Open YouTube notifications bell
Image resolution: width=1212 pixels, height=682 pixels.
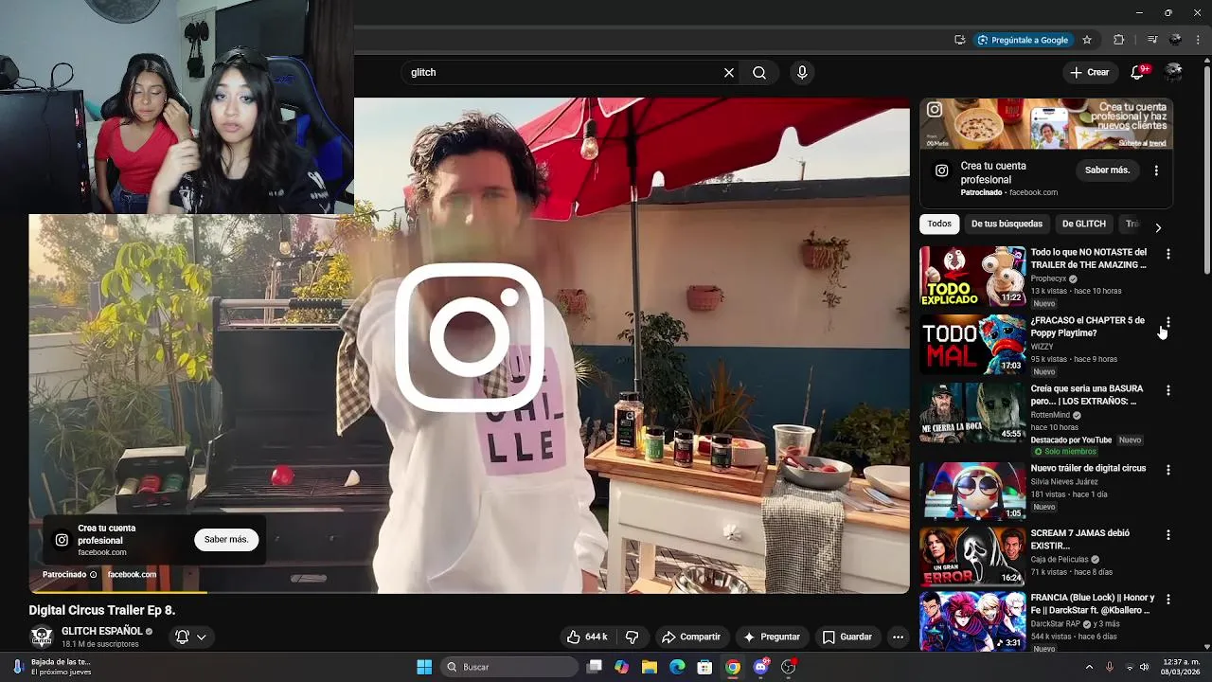tap(1139, 73)
